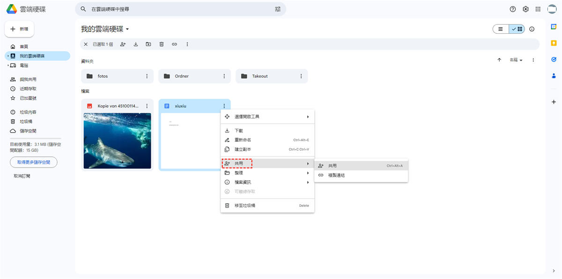Click the move-to-folder toolbar icon
562x279 pixels.
pos(148,44)
